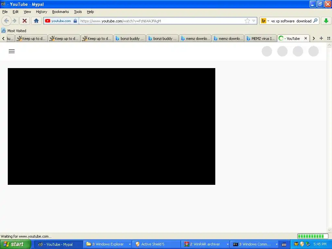Switch to the first memz downlo... tab
Viewport: 332px width, 249px height.
tap(195, 38)
